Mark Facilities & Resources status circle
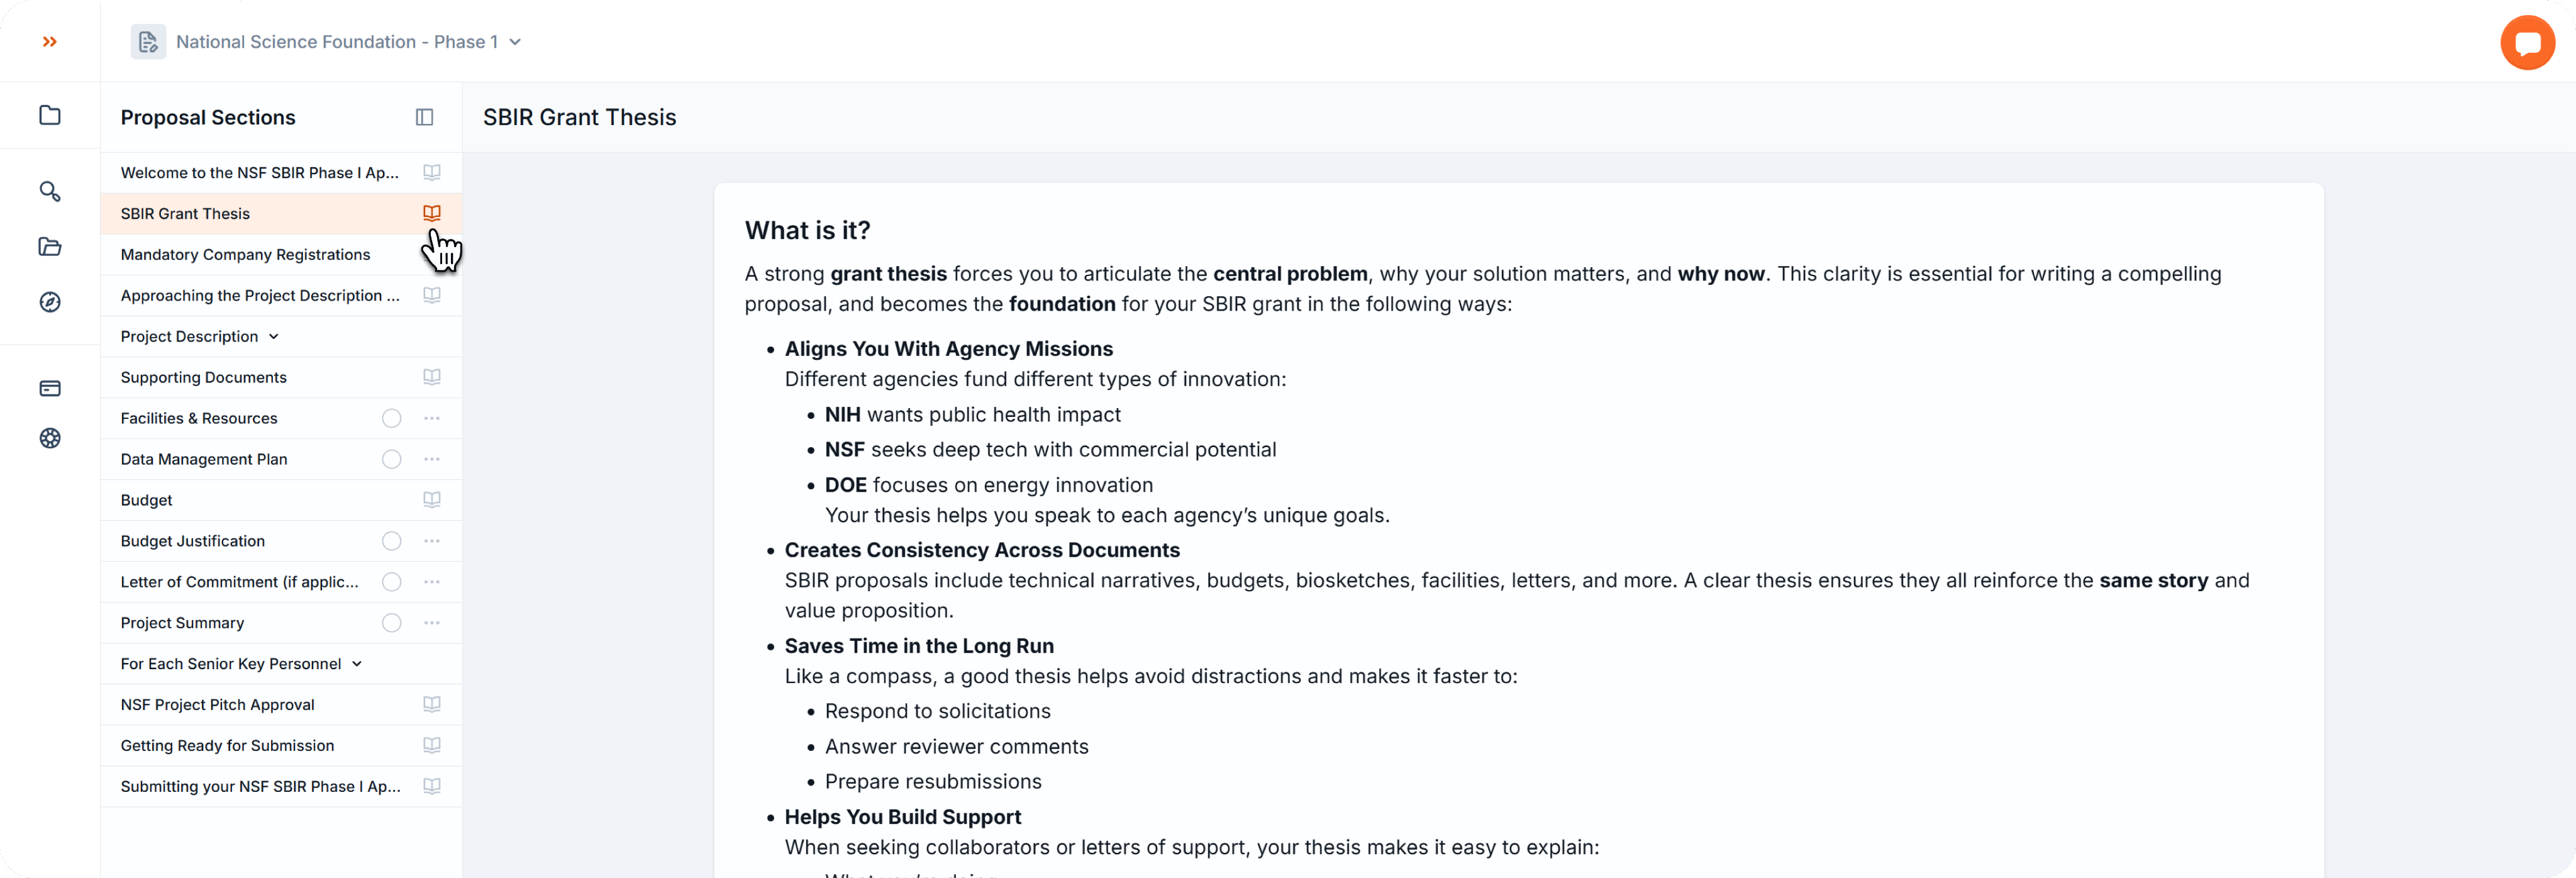 click(392, 419)
